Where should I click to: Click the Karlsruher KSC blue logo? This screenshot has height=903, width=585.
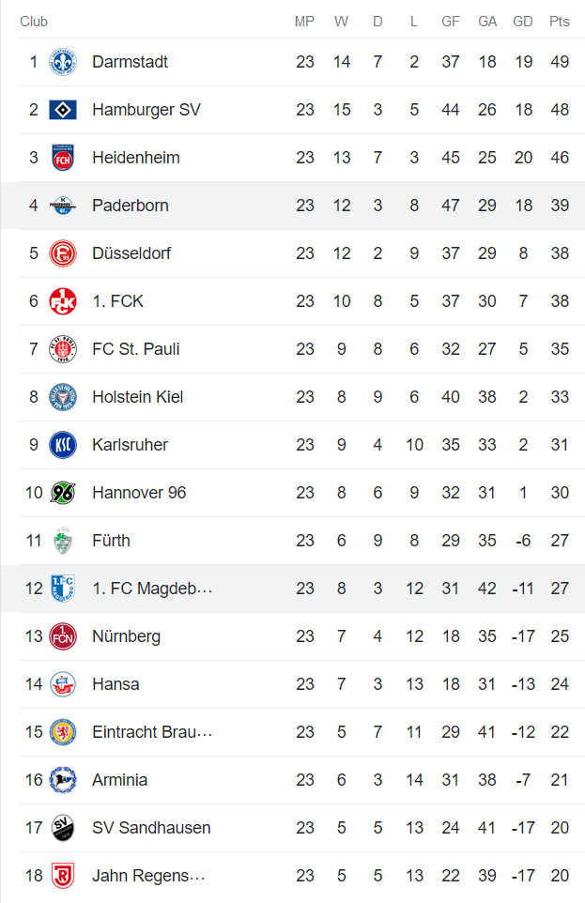click(63, 445)
